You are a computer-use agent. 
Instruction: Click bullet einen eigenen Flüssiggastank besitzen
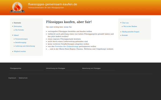pyautogui.click(x=64, y=39)
